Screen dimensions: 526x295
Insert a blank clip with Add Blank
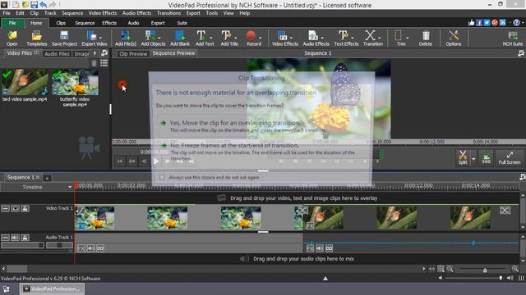pyautogui.click(x=180, y=38)
